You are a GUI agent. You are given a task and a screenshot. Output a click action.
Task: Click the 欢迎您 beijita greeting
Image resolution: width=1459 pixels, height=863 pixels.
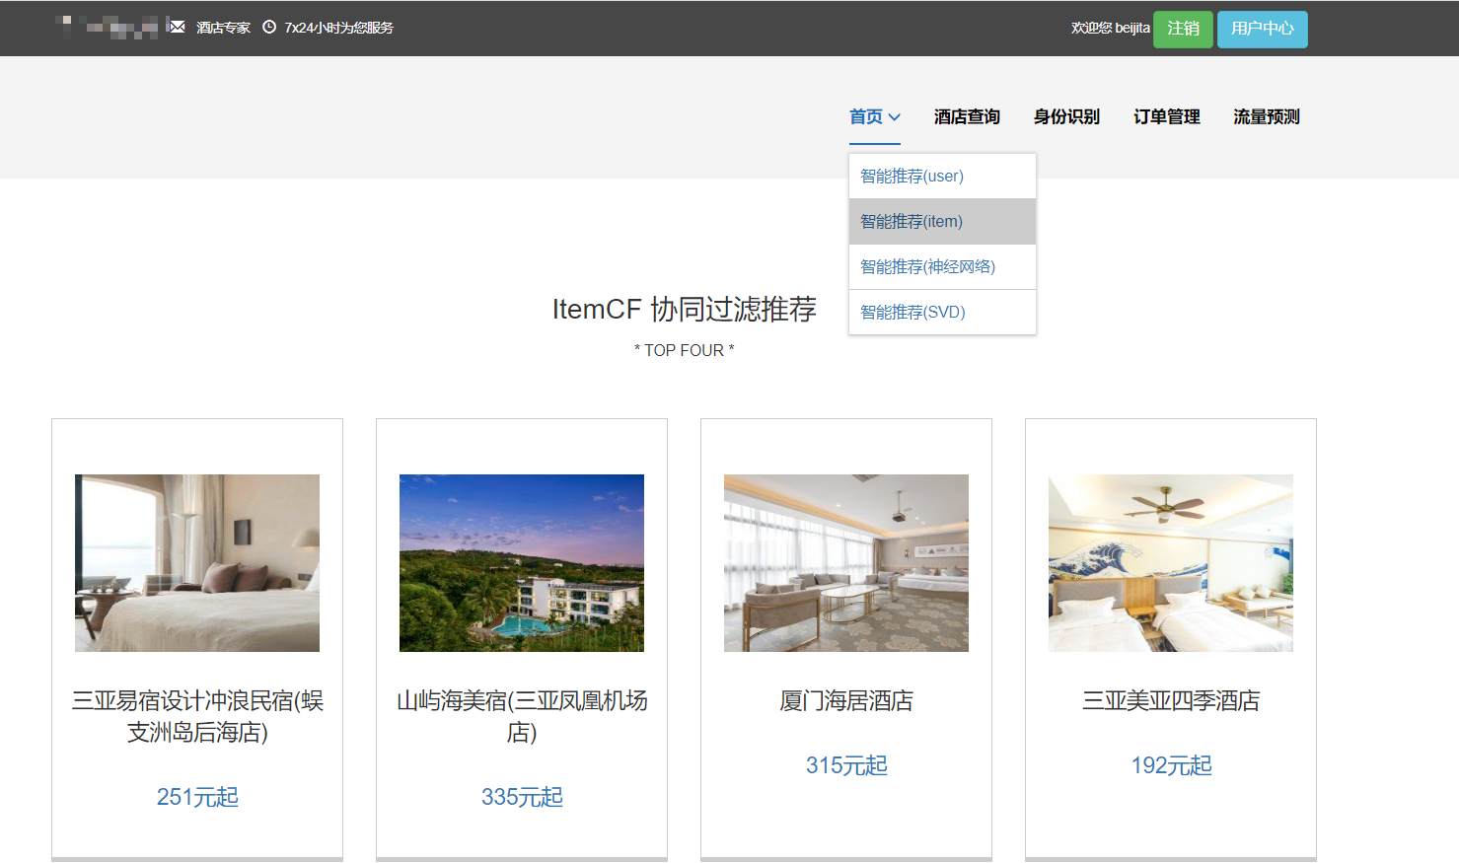tap(1111, 28)
